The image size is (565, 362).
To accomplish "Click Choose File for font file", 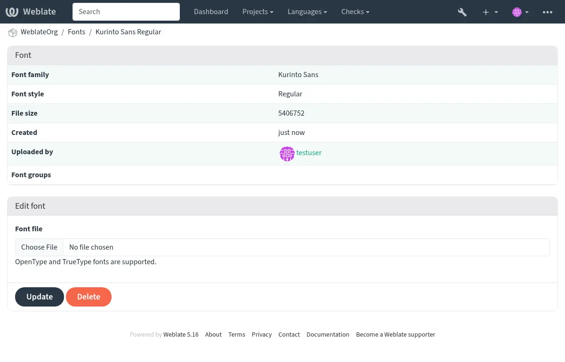I will 39,247.
